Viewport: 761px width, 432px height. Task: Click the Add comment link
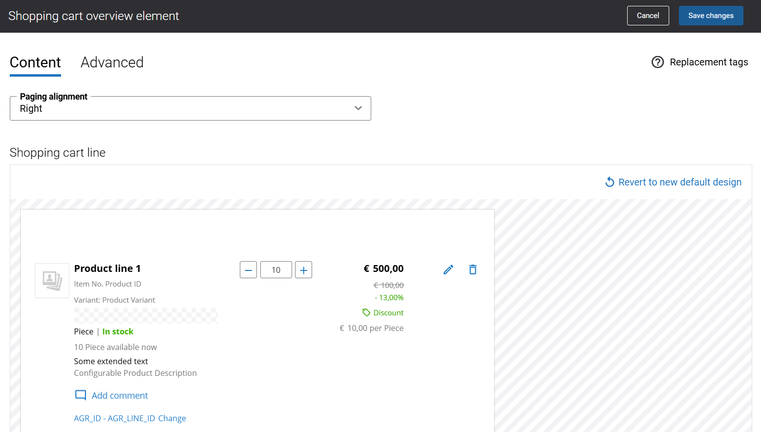[120, 395]
